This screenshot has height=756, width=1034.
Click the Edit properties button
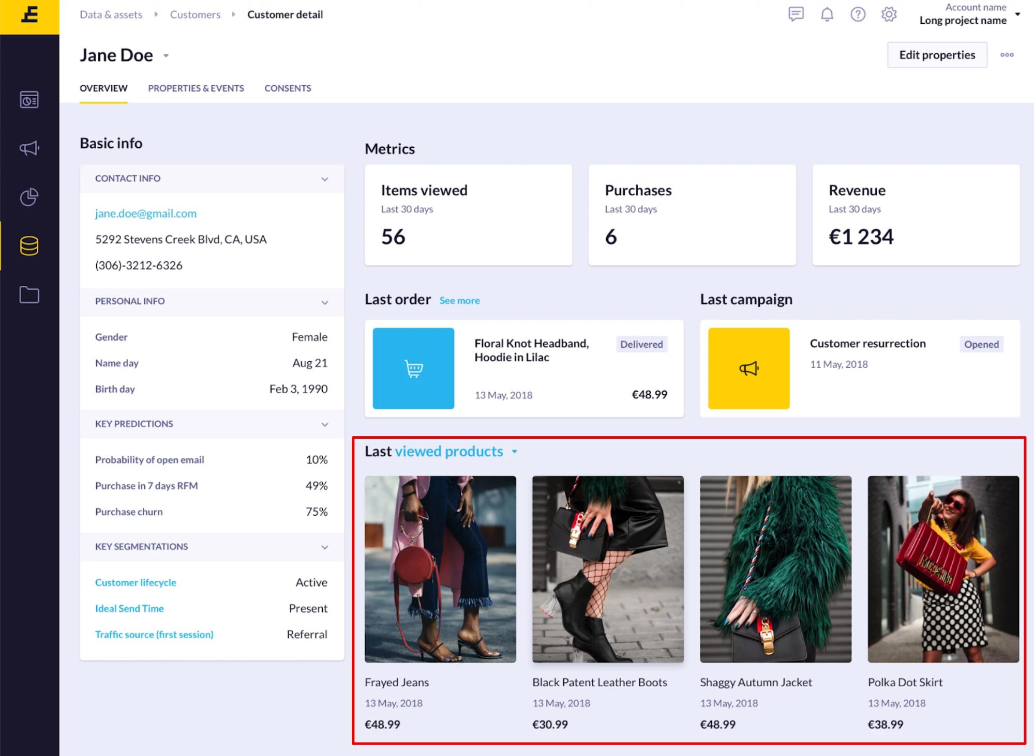tap(937, 55)
